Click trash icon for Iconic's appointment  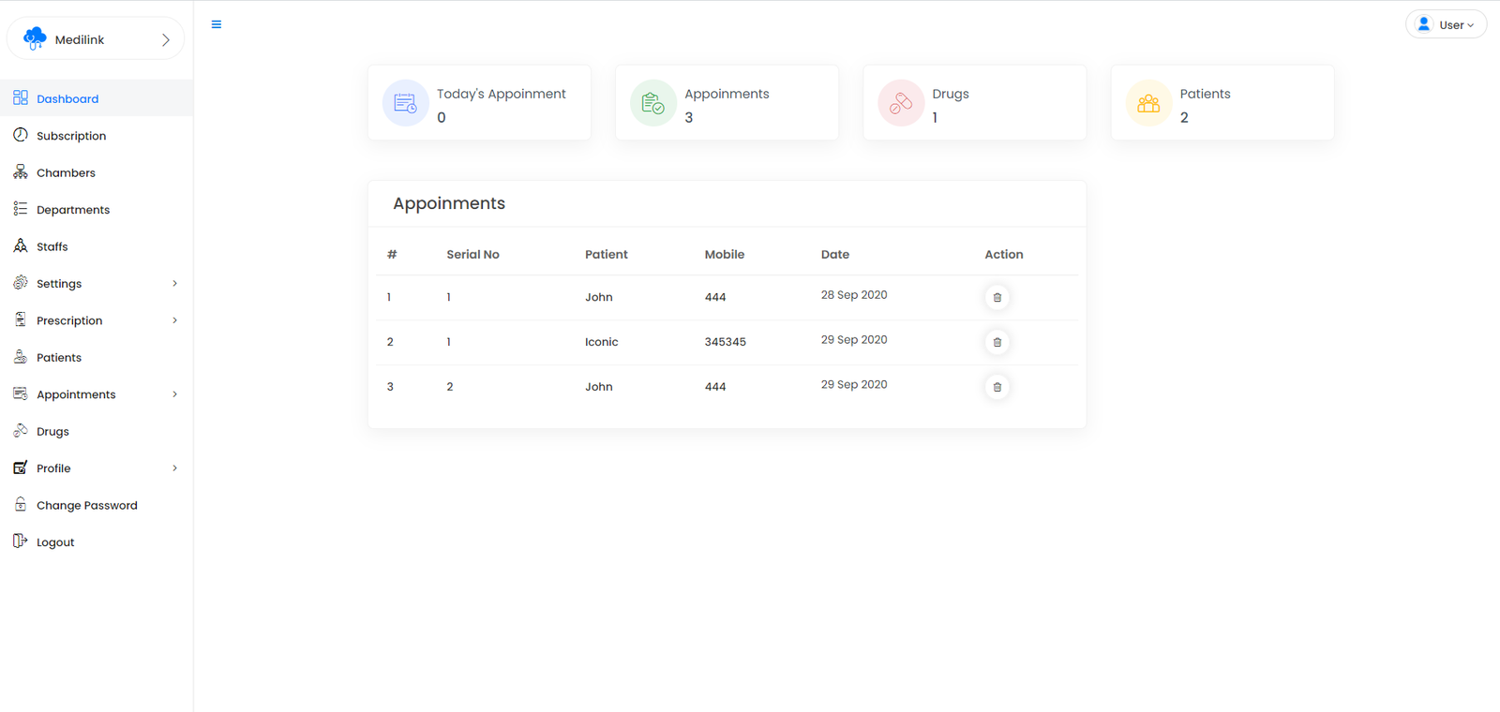997,343
